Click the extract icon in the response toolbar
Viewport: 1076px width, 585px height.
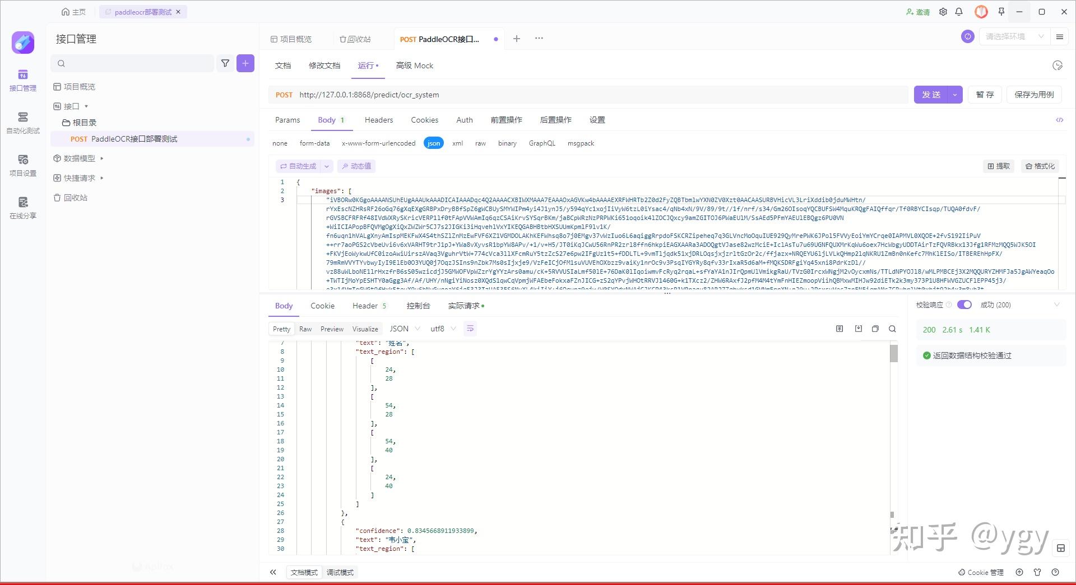[x=840, y=329]
